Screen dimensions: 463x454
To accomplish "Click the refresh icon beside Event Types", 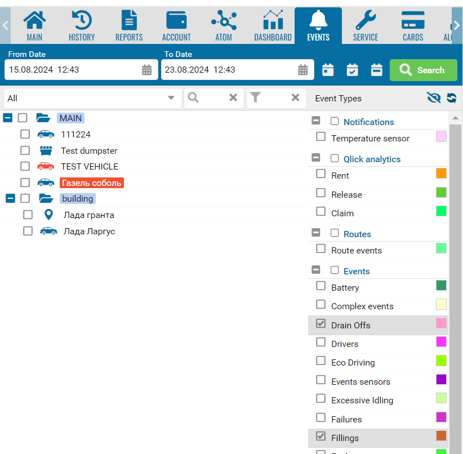I will pyautogui.click(x=451, y=98).
